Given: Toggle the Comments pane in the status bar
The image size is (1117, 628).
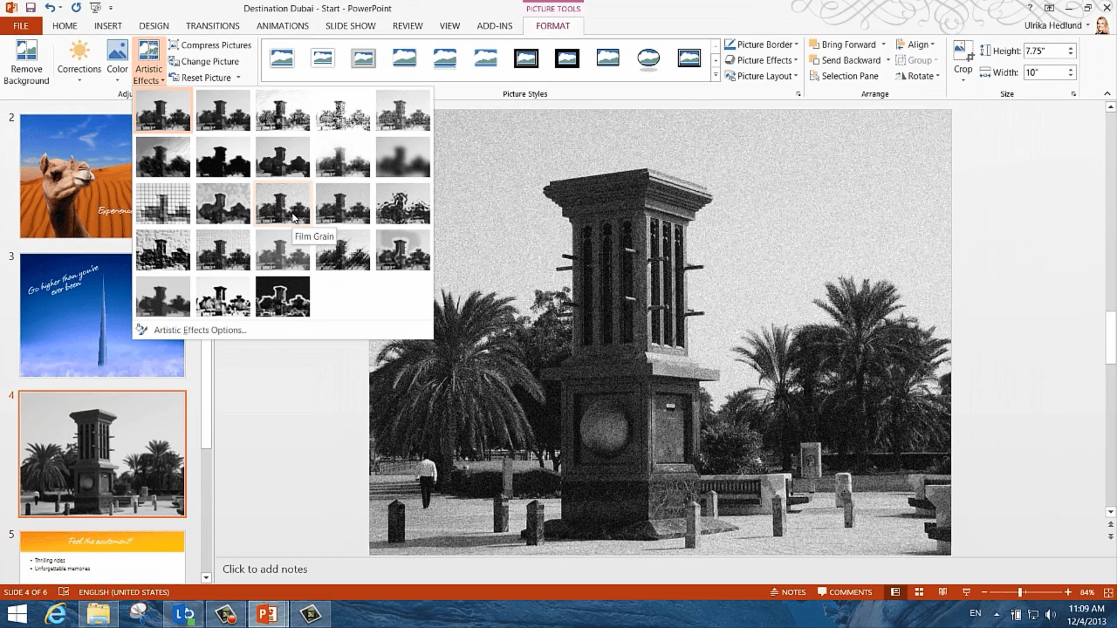Looking at the screenshot, I should tap(844, 592).
